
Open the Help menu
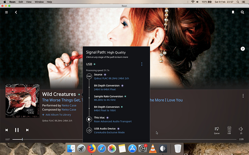click(x=49, y=2)
